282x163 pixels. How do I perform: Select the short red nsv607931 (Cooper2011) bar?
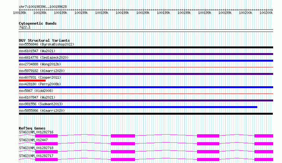coord(32,81)
